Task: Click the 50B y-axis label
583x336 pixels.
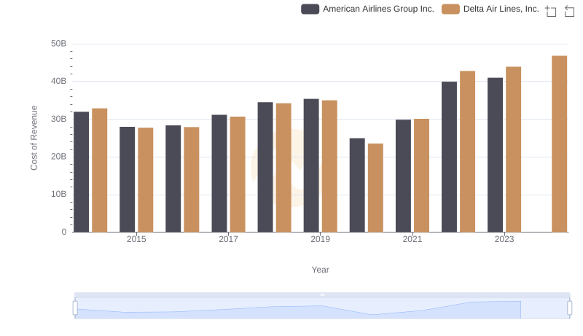Action: click(x=59, y=44)
